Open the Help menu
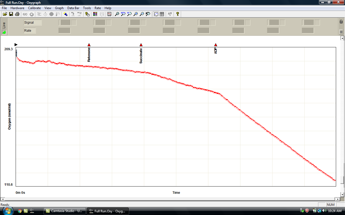 [108, 8]
